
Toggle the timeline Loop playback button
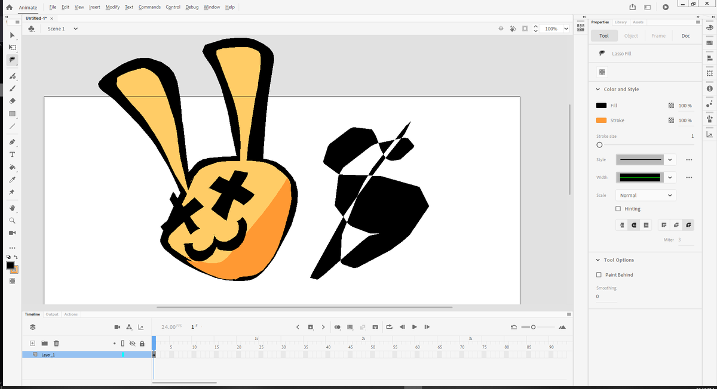[x=389, y=327]
